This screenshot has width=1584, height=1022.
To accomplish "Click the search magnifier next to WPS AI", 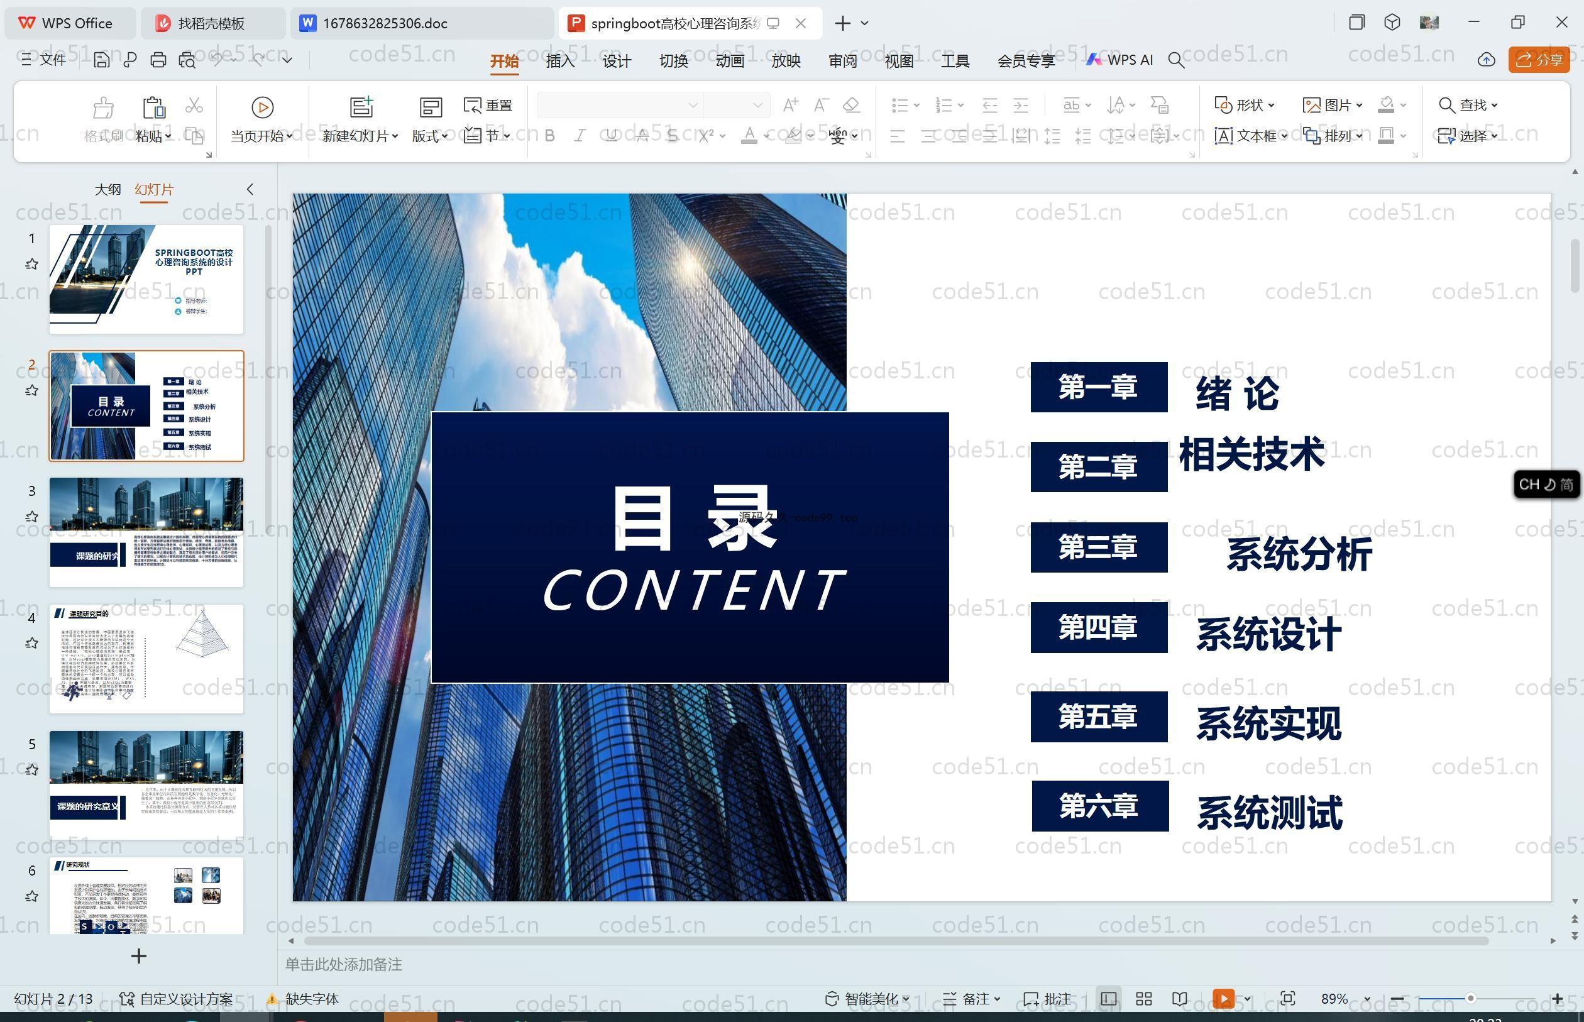I will coord(1176,60).
